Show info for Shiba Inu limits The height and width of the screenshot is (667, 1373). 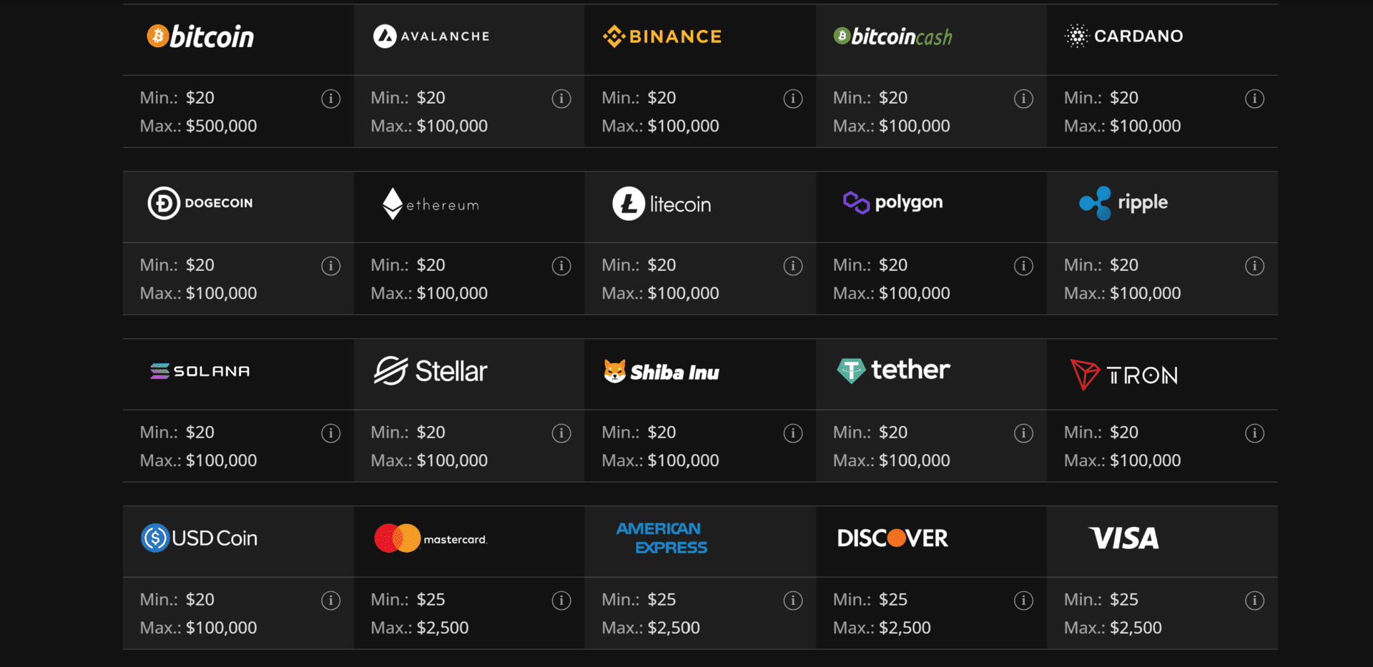tap(792, 433)
